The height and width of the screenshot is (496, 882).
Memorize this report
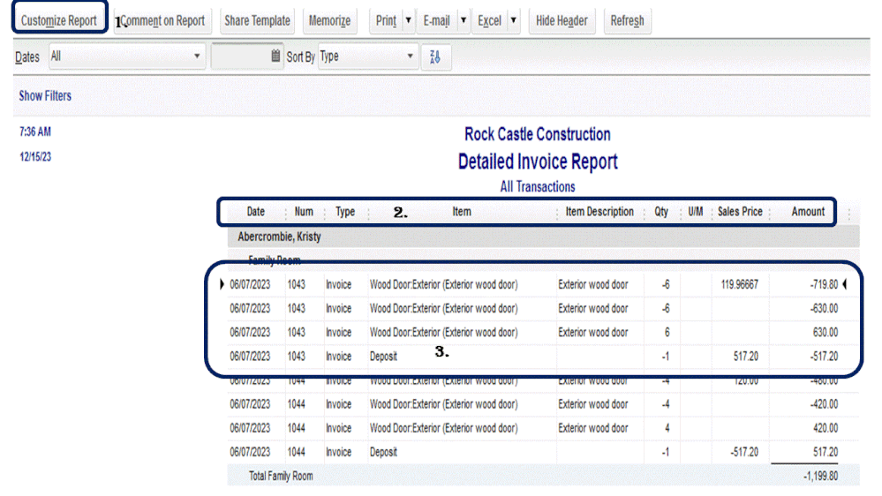329,21
